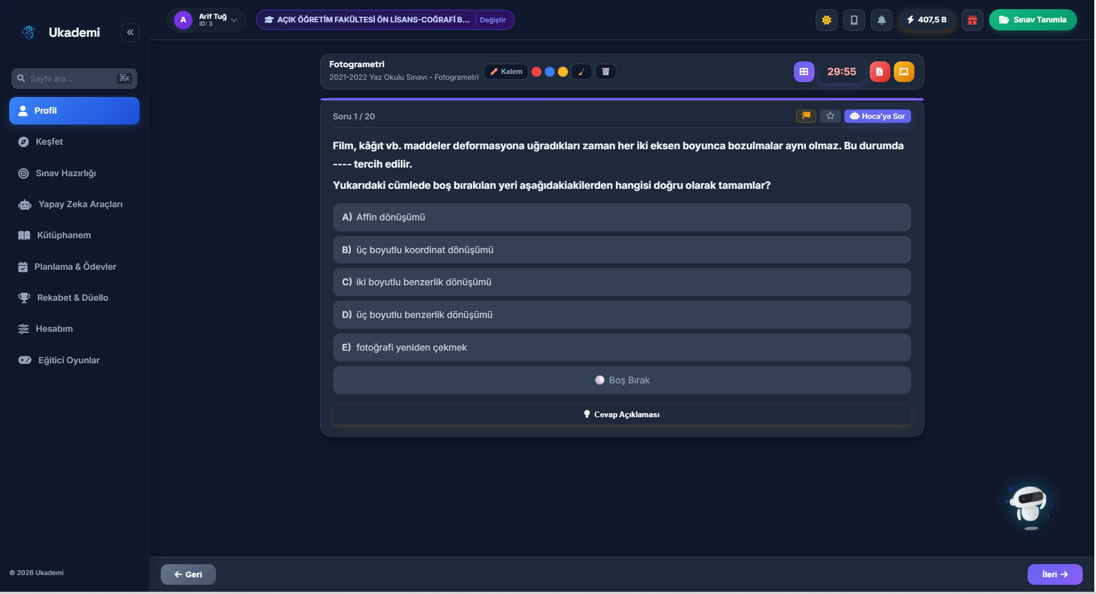The image size is (1096, 594).
Task: Click Değiştir to change the faculty program
Action: click(493, 20)
